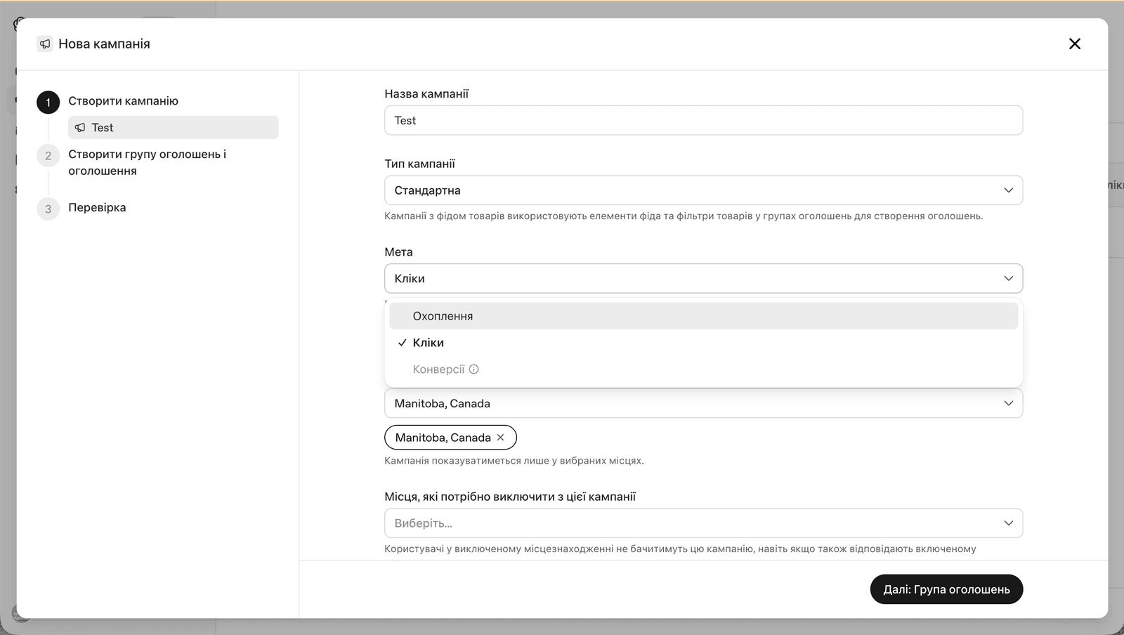Click the Далі: Група оголошень button

tap(946, 589)
